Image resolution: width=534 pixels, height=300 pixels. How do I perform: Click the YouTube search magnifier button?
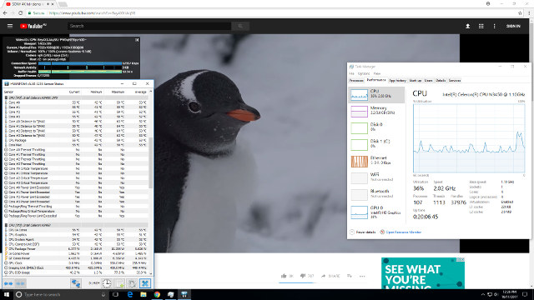click(240, 26)
